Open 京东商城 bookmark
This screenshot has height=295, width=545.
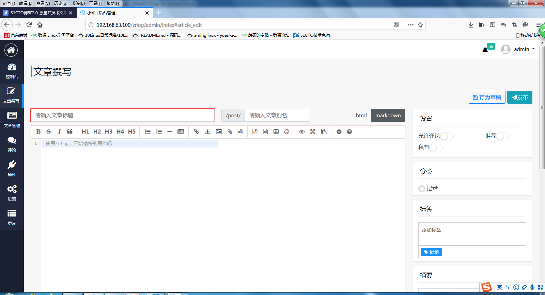pyautogui.click(x=16, y=35)
